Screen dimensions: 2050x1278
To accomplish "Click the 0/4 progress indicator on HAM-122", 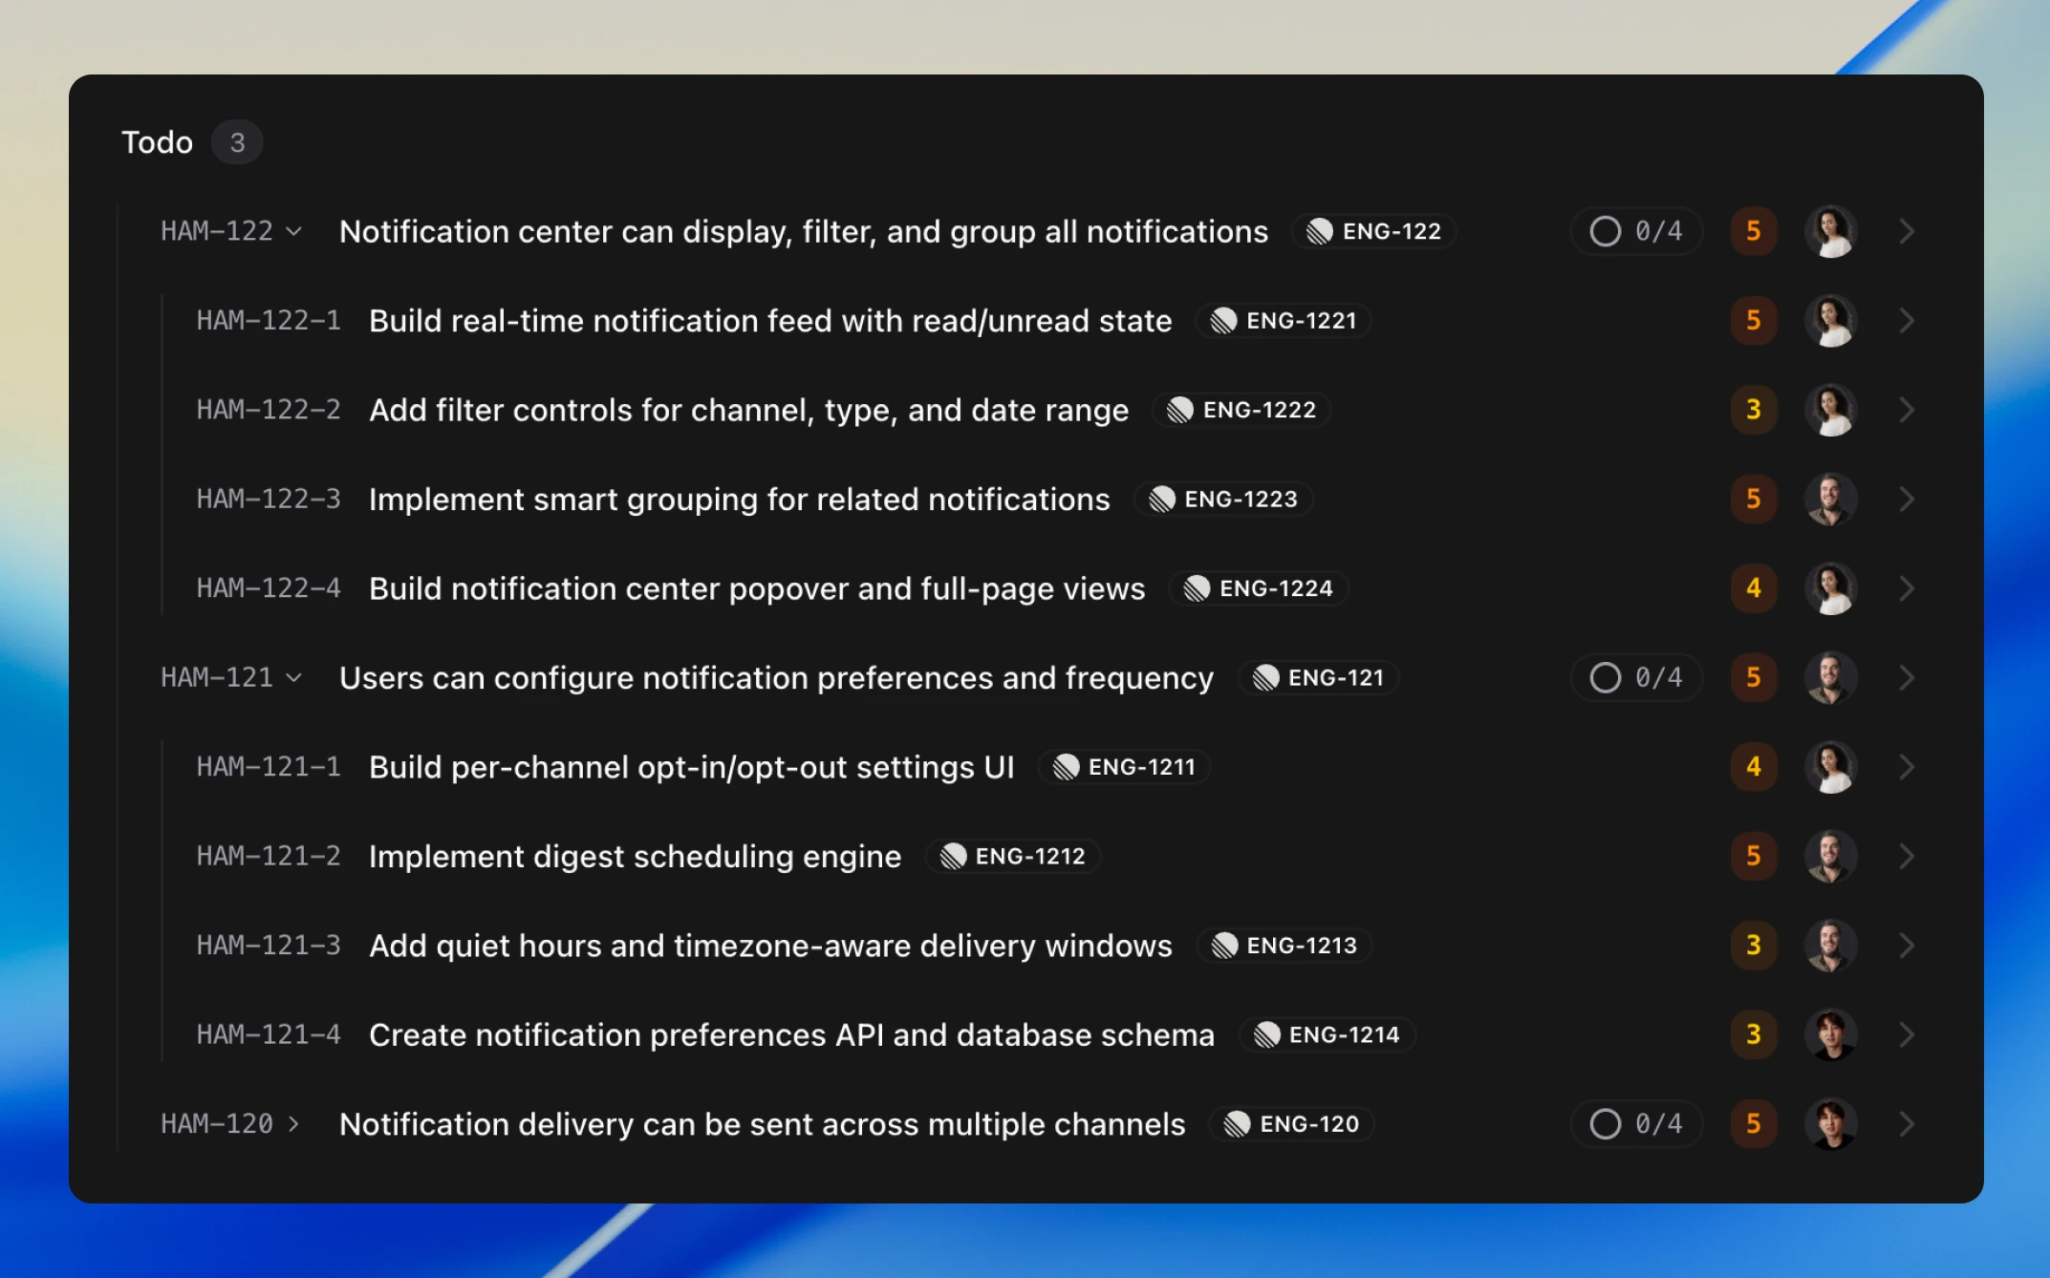I will (x=1636, y=230).
